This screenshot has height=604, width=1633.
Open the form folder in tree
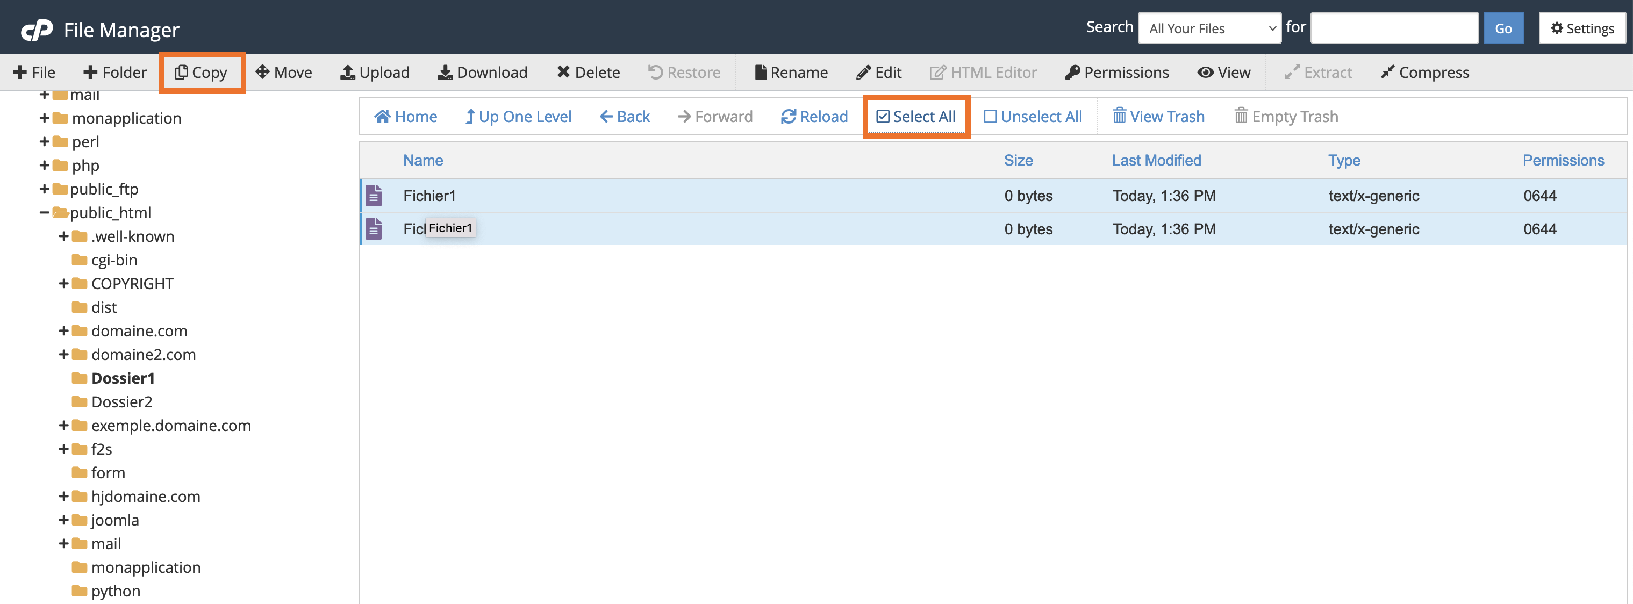(109, 473)
